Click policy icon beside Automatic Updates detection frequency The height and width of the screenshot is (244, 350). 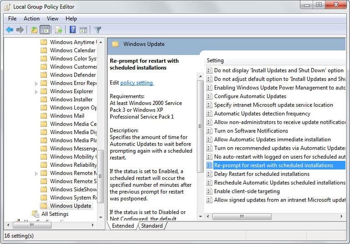pos(209,114)
